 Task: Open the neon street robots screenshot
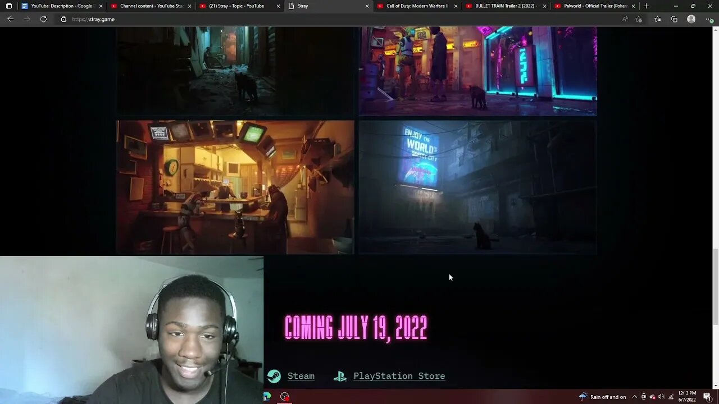[x=477, y=71]
